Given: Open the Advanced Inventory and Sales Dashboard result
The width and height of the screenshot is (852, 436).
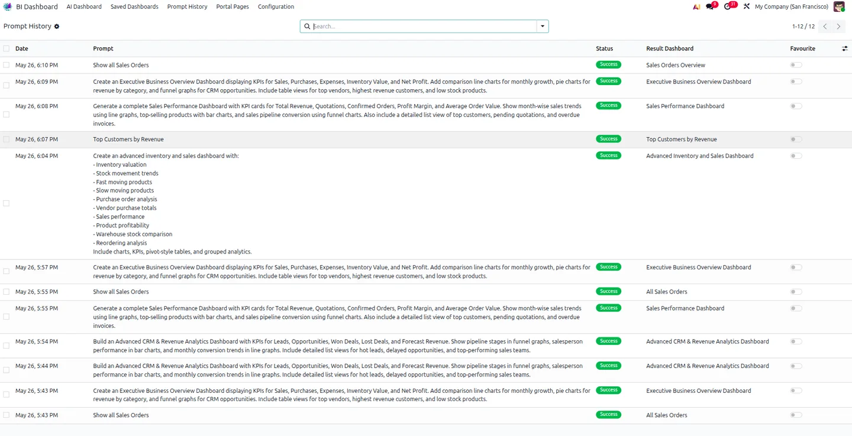Looking at the screenshot, I should tap(700, 156).
